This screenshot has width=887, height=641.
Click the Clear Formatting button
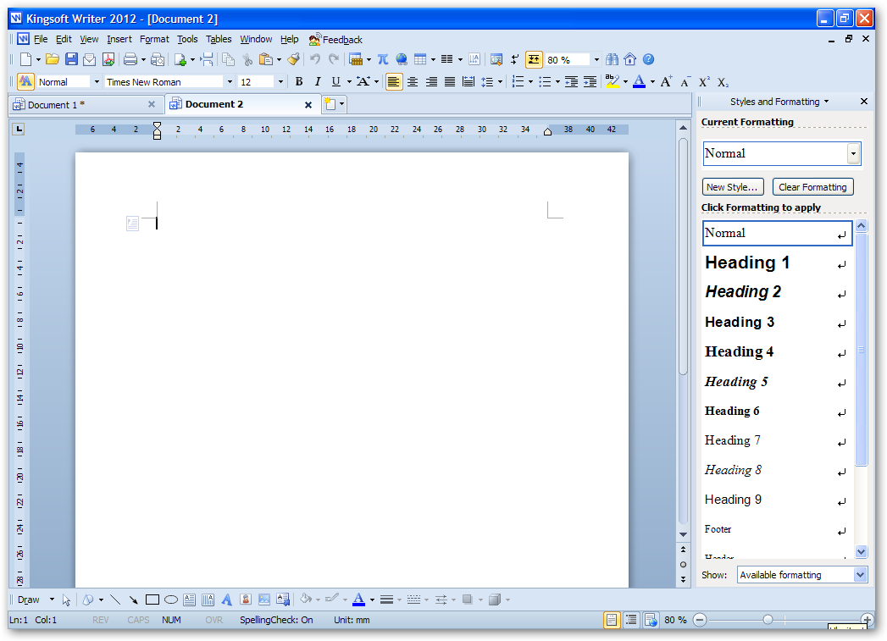pyautogui.click(x=813, y=187)
